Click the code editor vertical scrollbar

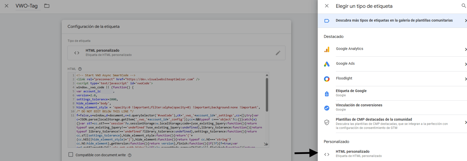tap(267, 94)
